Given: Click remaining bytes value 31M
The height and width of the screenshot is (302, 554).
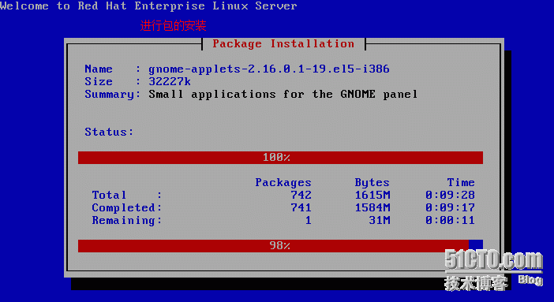Looking at the screenshot, I should (x=380, y=221).
